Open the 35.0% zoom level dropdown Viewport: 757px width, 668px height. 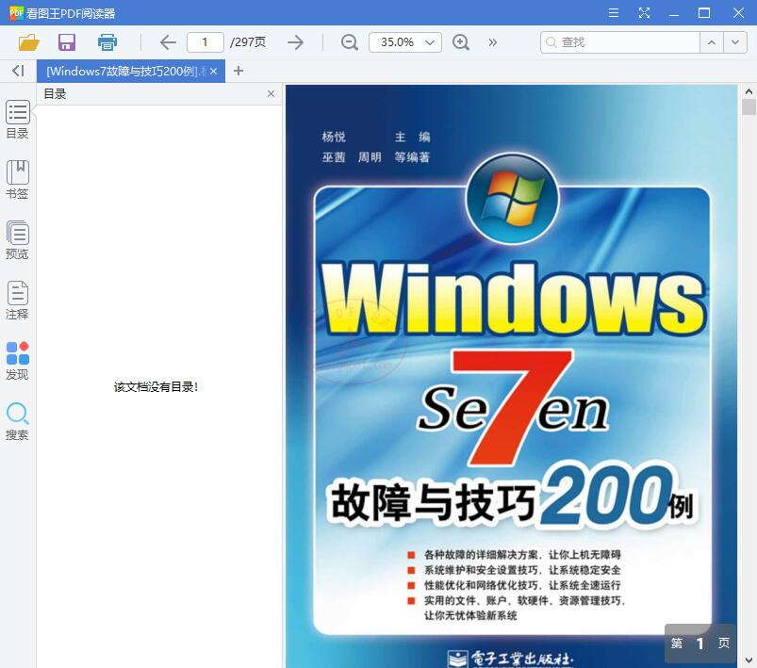click(405, 42)
